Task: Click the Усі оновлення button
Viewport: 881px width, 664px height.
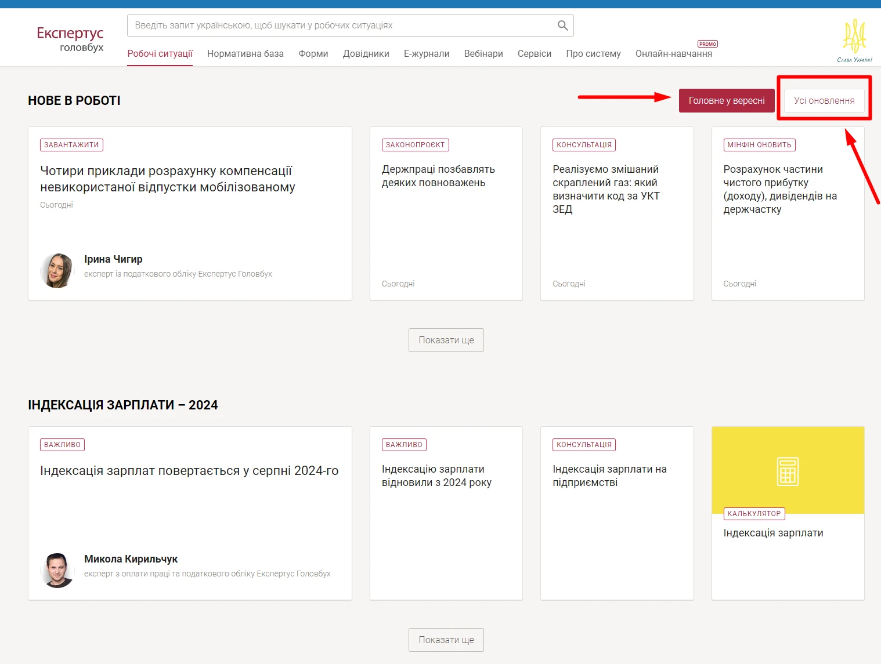Action: [x=824, y=101]
